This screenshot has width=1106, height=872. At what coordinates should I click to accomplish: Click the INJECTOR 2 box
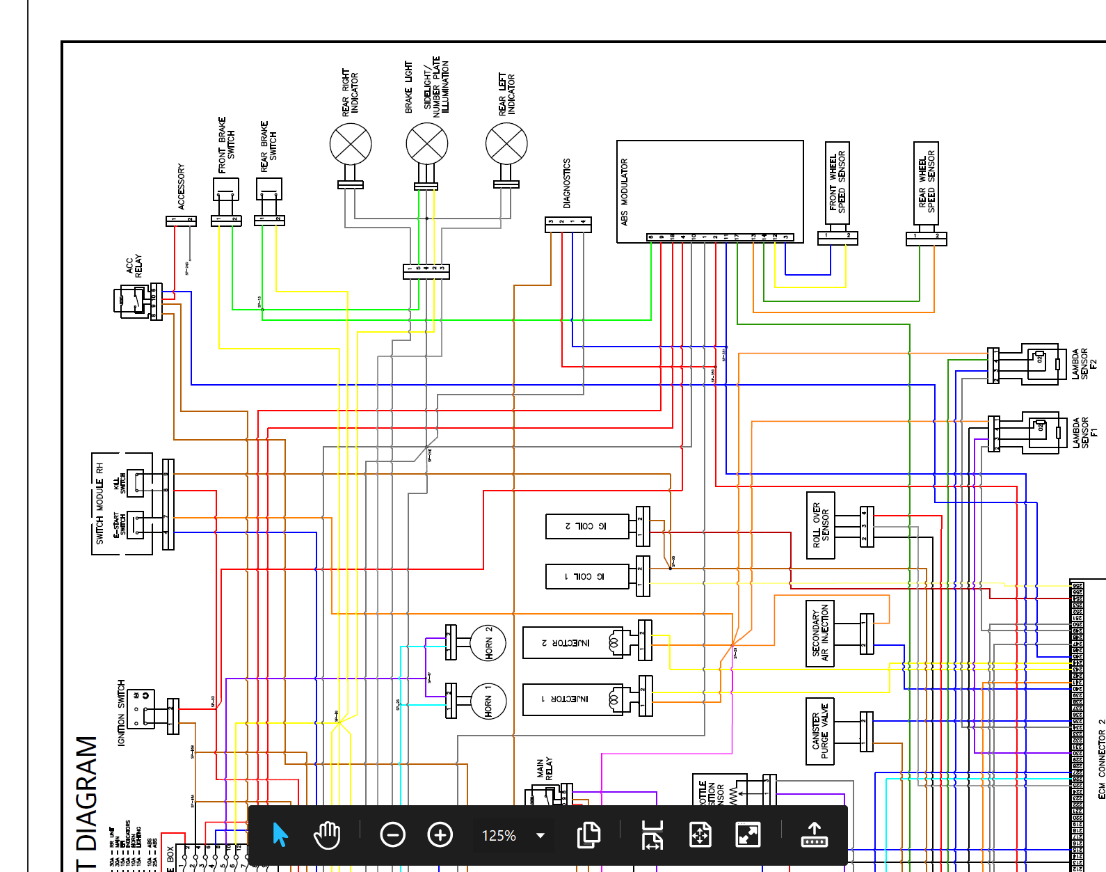click(x=572, y=643)
